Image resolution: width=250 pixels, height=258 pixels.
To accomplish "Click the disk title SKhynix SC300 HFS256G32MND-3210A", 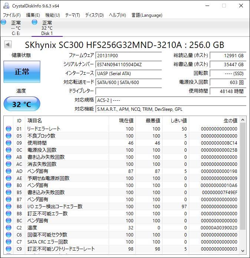I will tap(103, 45).
